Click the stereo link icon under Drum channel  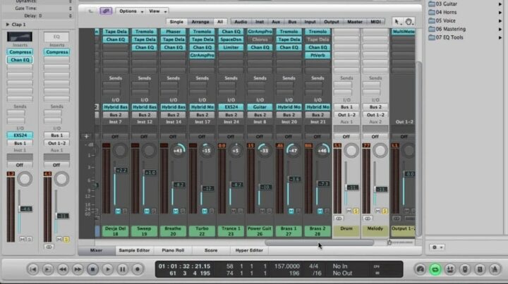click(339, 219)
